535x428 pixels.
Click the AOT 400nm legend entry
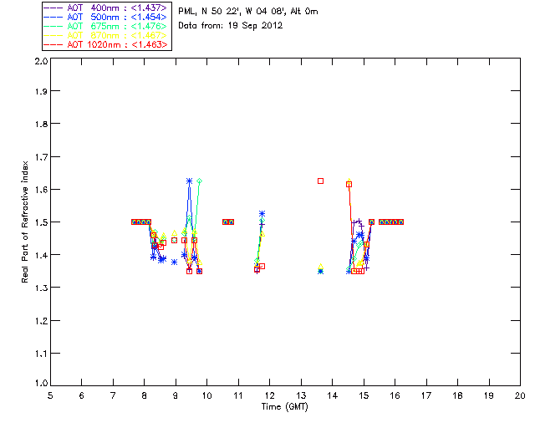106,8
